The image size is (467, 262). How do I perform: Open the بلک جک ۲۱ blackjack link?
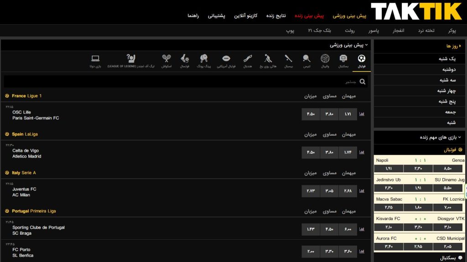pyautogui.click(x=319, y=31)
